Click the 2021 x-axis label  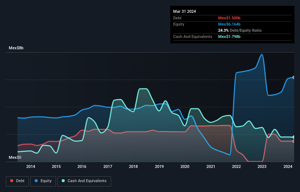coord(210,166)
